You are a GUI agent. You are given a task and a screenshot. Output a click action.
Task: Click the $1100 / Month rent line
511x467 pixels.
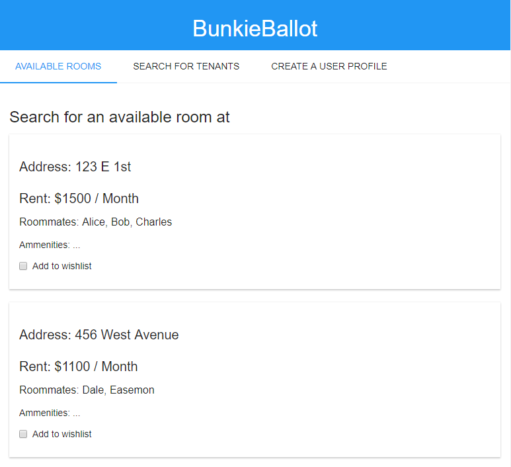(x=79, y=366)
